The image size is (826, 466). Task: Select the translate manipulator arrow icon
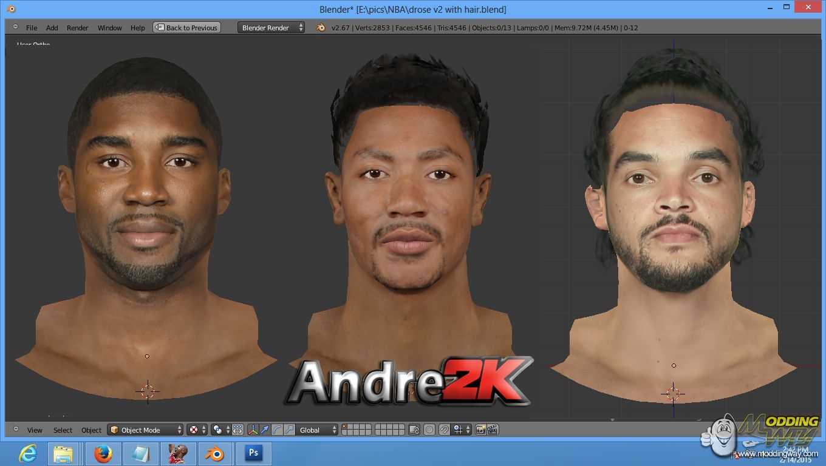tap(265, 430)
